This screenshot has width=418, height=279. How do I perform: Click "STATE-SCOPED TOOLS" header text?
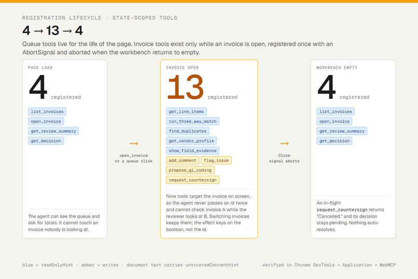point(145,18)
